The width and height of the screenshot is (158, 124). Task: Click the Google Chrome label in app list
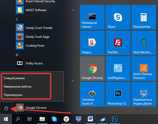point(36,108)
